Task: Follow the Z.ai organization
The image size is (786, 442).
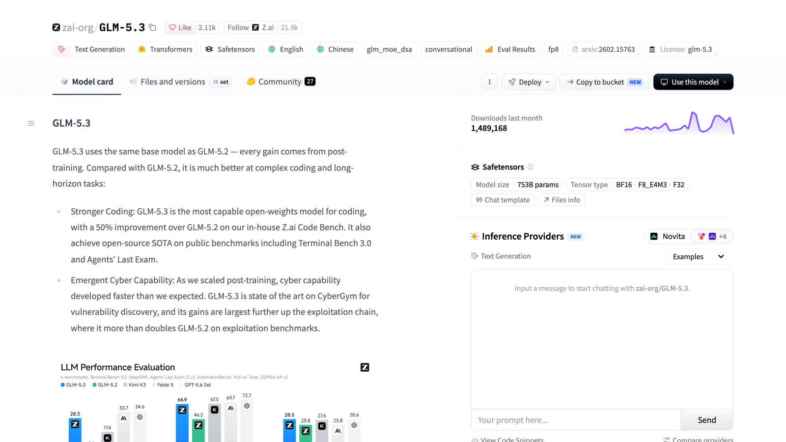Action: [x=251, y=28]
